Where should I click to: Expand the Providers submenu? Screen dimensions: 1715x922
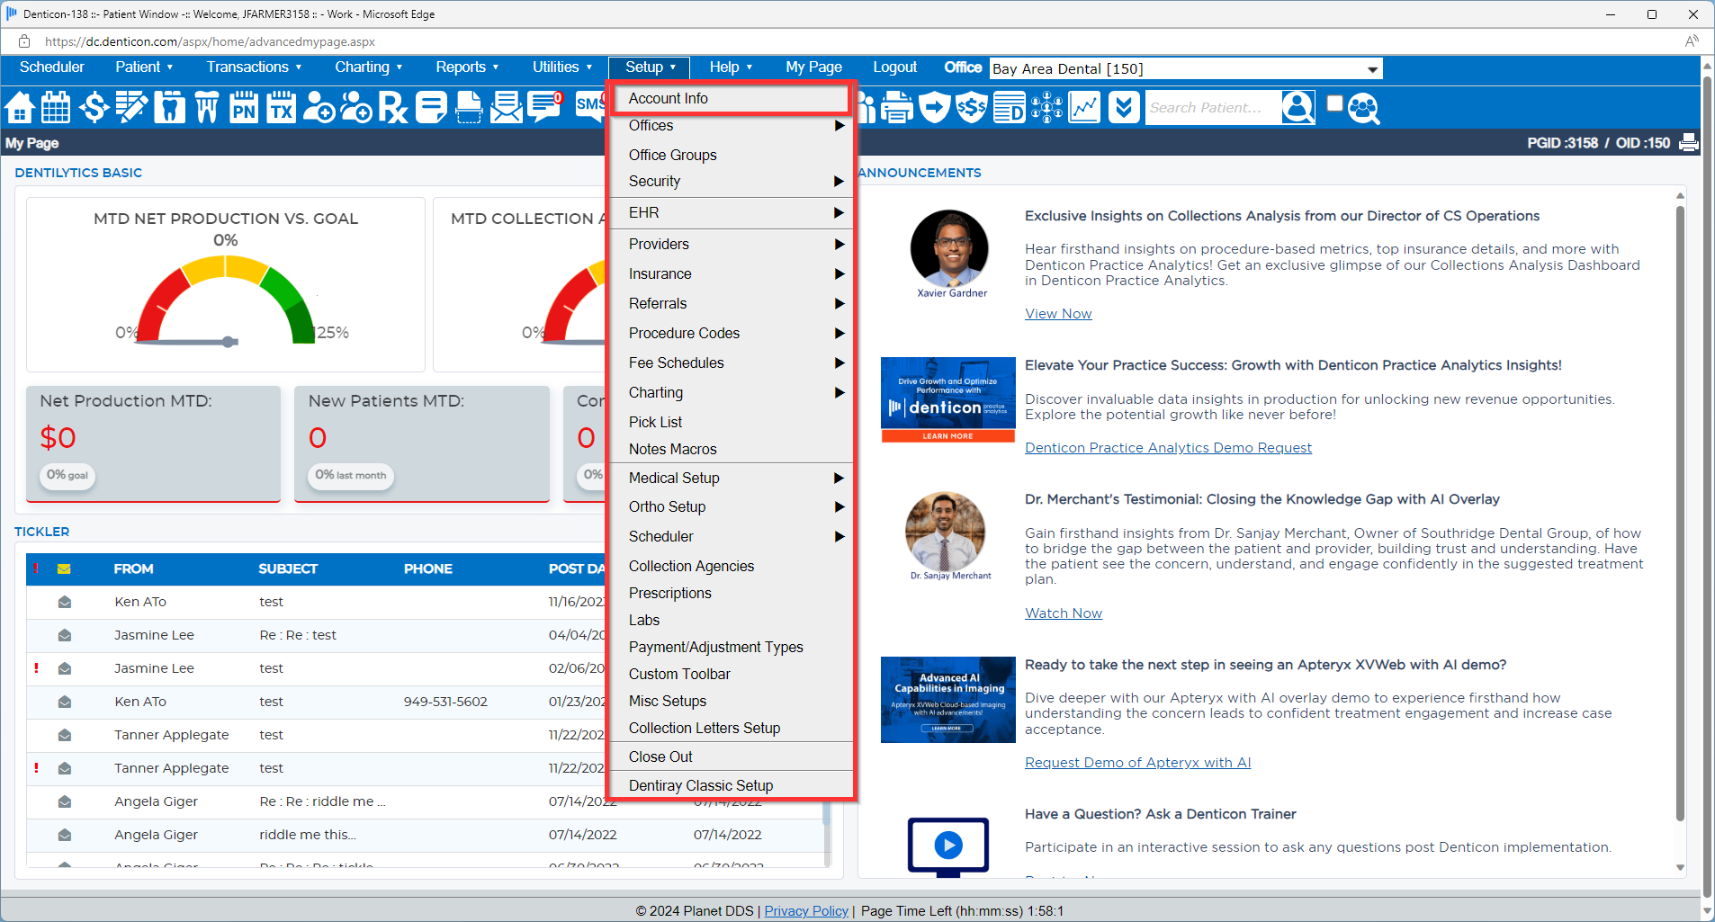732,245
